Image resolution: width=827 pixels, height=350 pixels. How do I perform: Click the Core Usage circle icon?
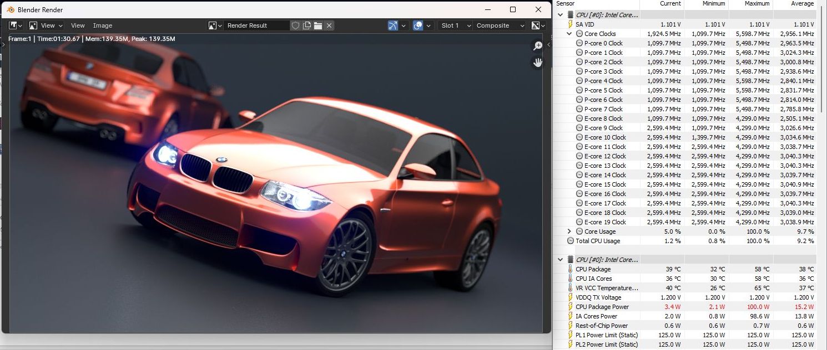(579, 231)
